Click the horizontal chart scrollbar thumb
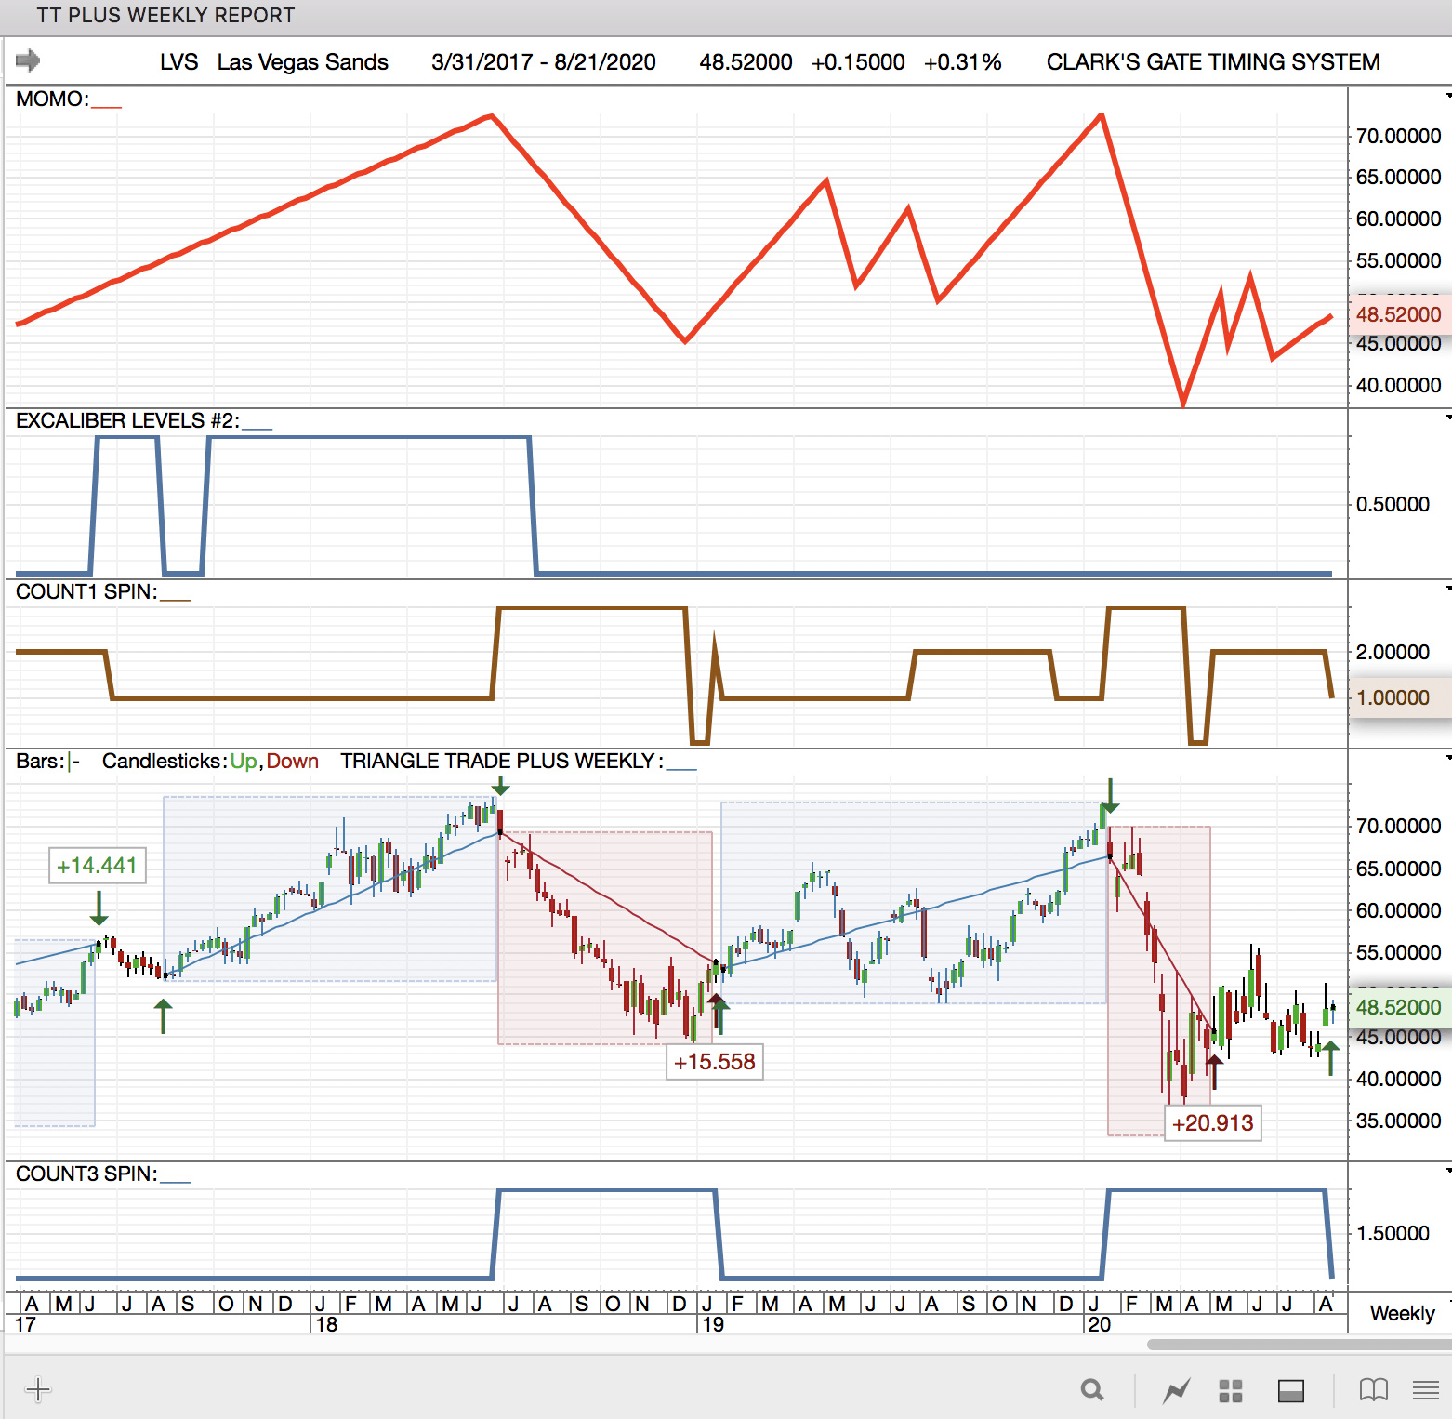The image size is (1452, 1419). point(1300,1345)
